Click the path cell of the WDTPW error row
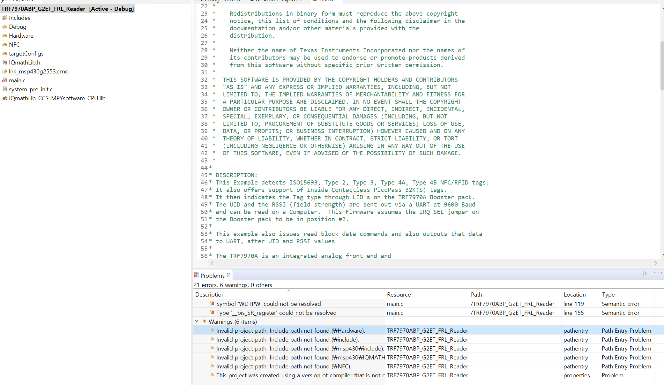The height and width of the screenshot is (385, 664). point(512,304)
